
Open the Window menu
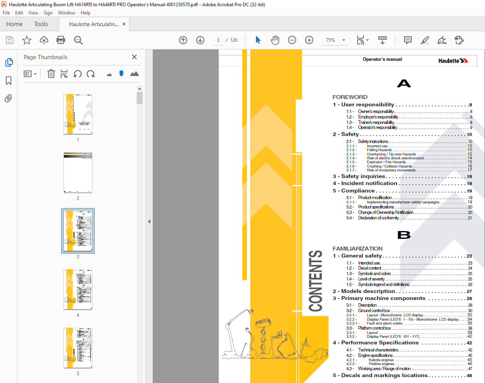67,13
